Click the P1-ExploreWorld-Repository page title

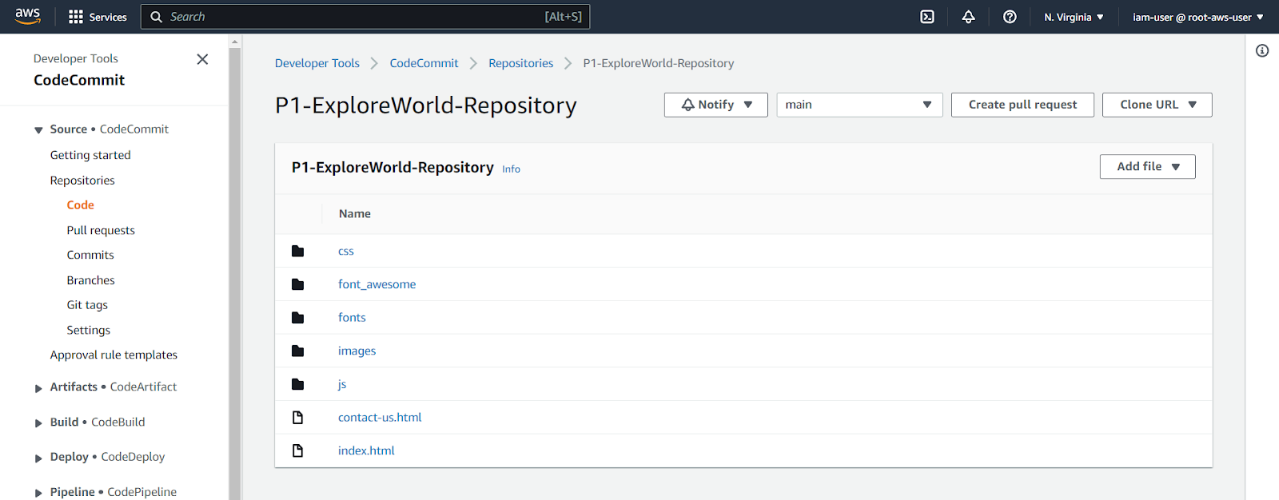click(426, 105)
